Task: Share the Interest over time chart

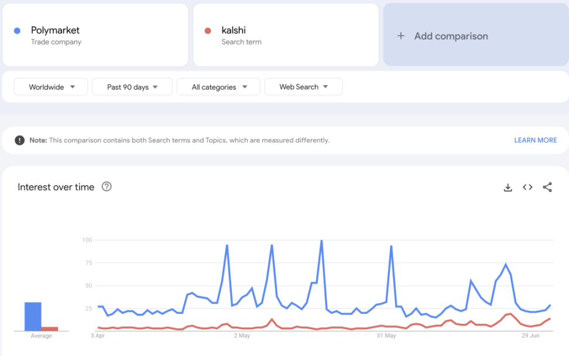Action: tap(547, 187)
